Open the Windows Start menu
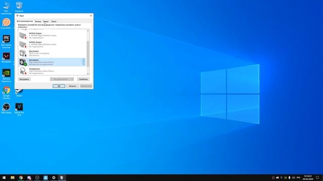The image size is (323, 181). pyautogui.click(x=4, y=177)
